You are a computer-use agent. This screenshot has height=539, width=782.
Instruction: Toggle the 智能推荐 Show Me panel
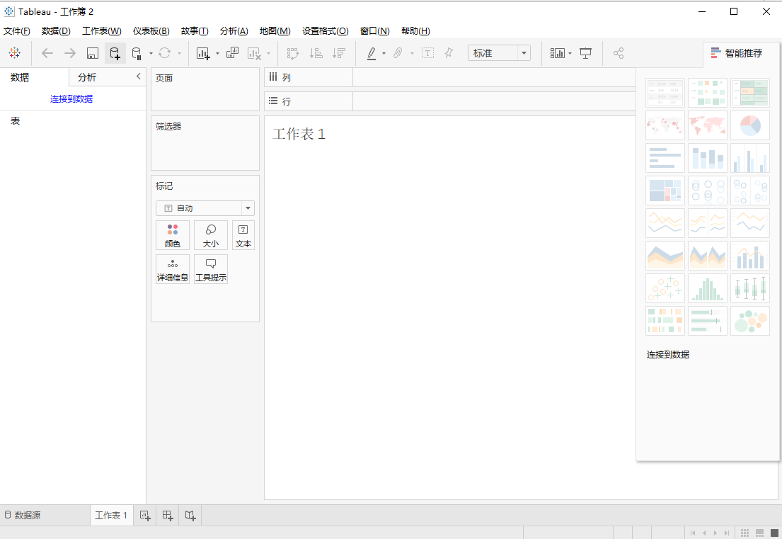(x=737, y=52)
